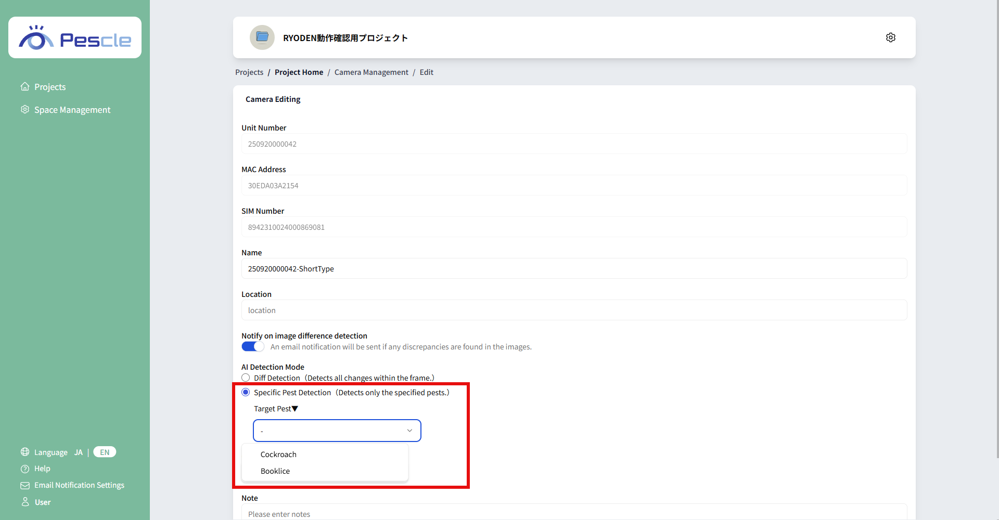Select the Specific Pest Detection radio button

click(x=246, y=392)
